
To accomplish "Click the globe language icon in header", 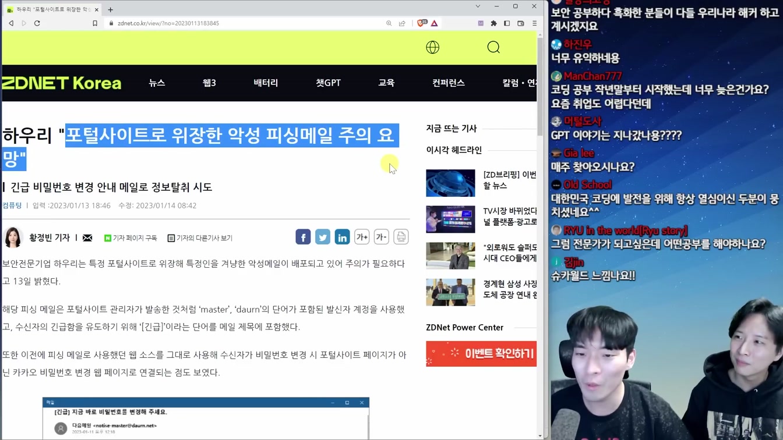I will tap(432, 47).
